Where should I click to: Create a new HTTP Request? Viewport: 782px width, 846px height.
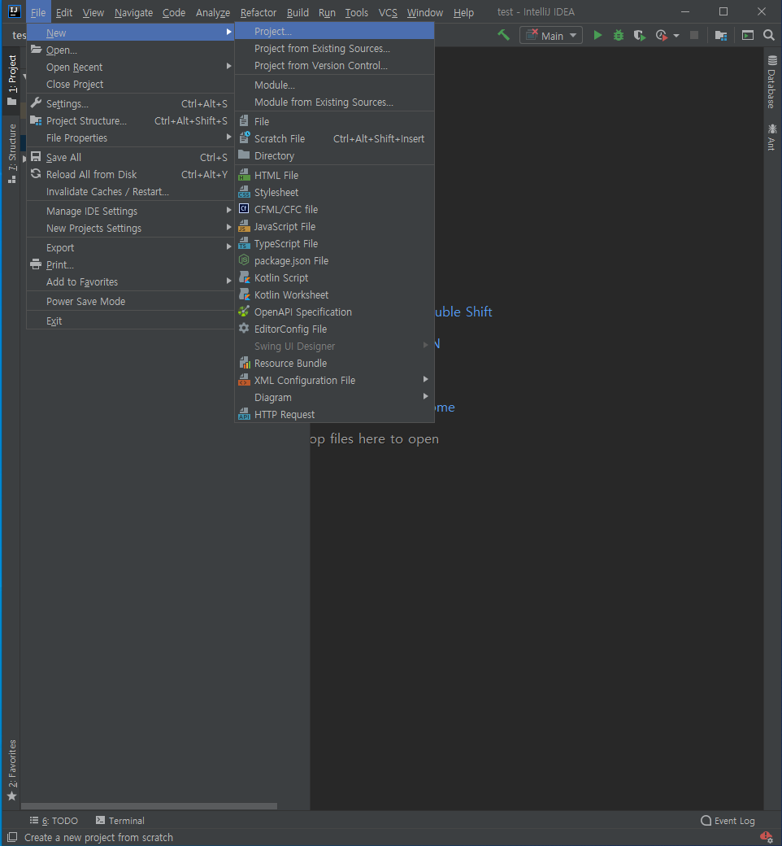click(x=334, y=414)
